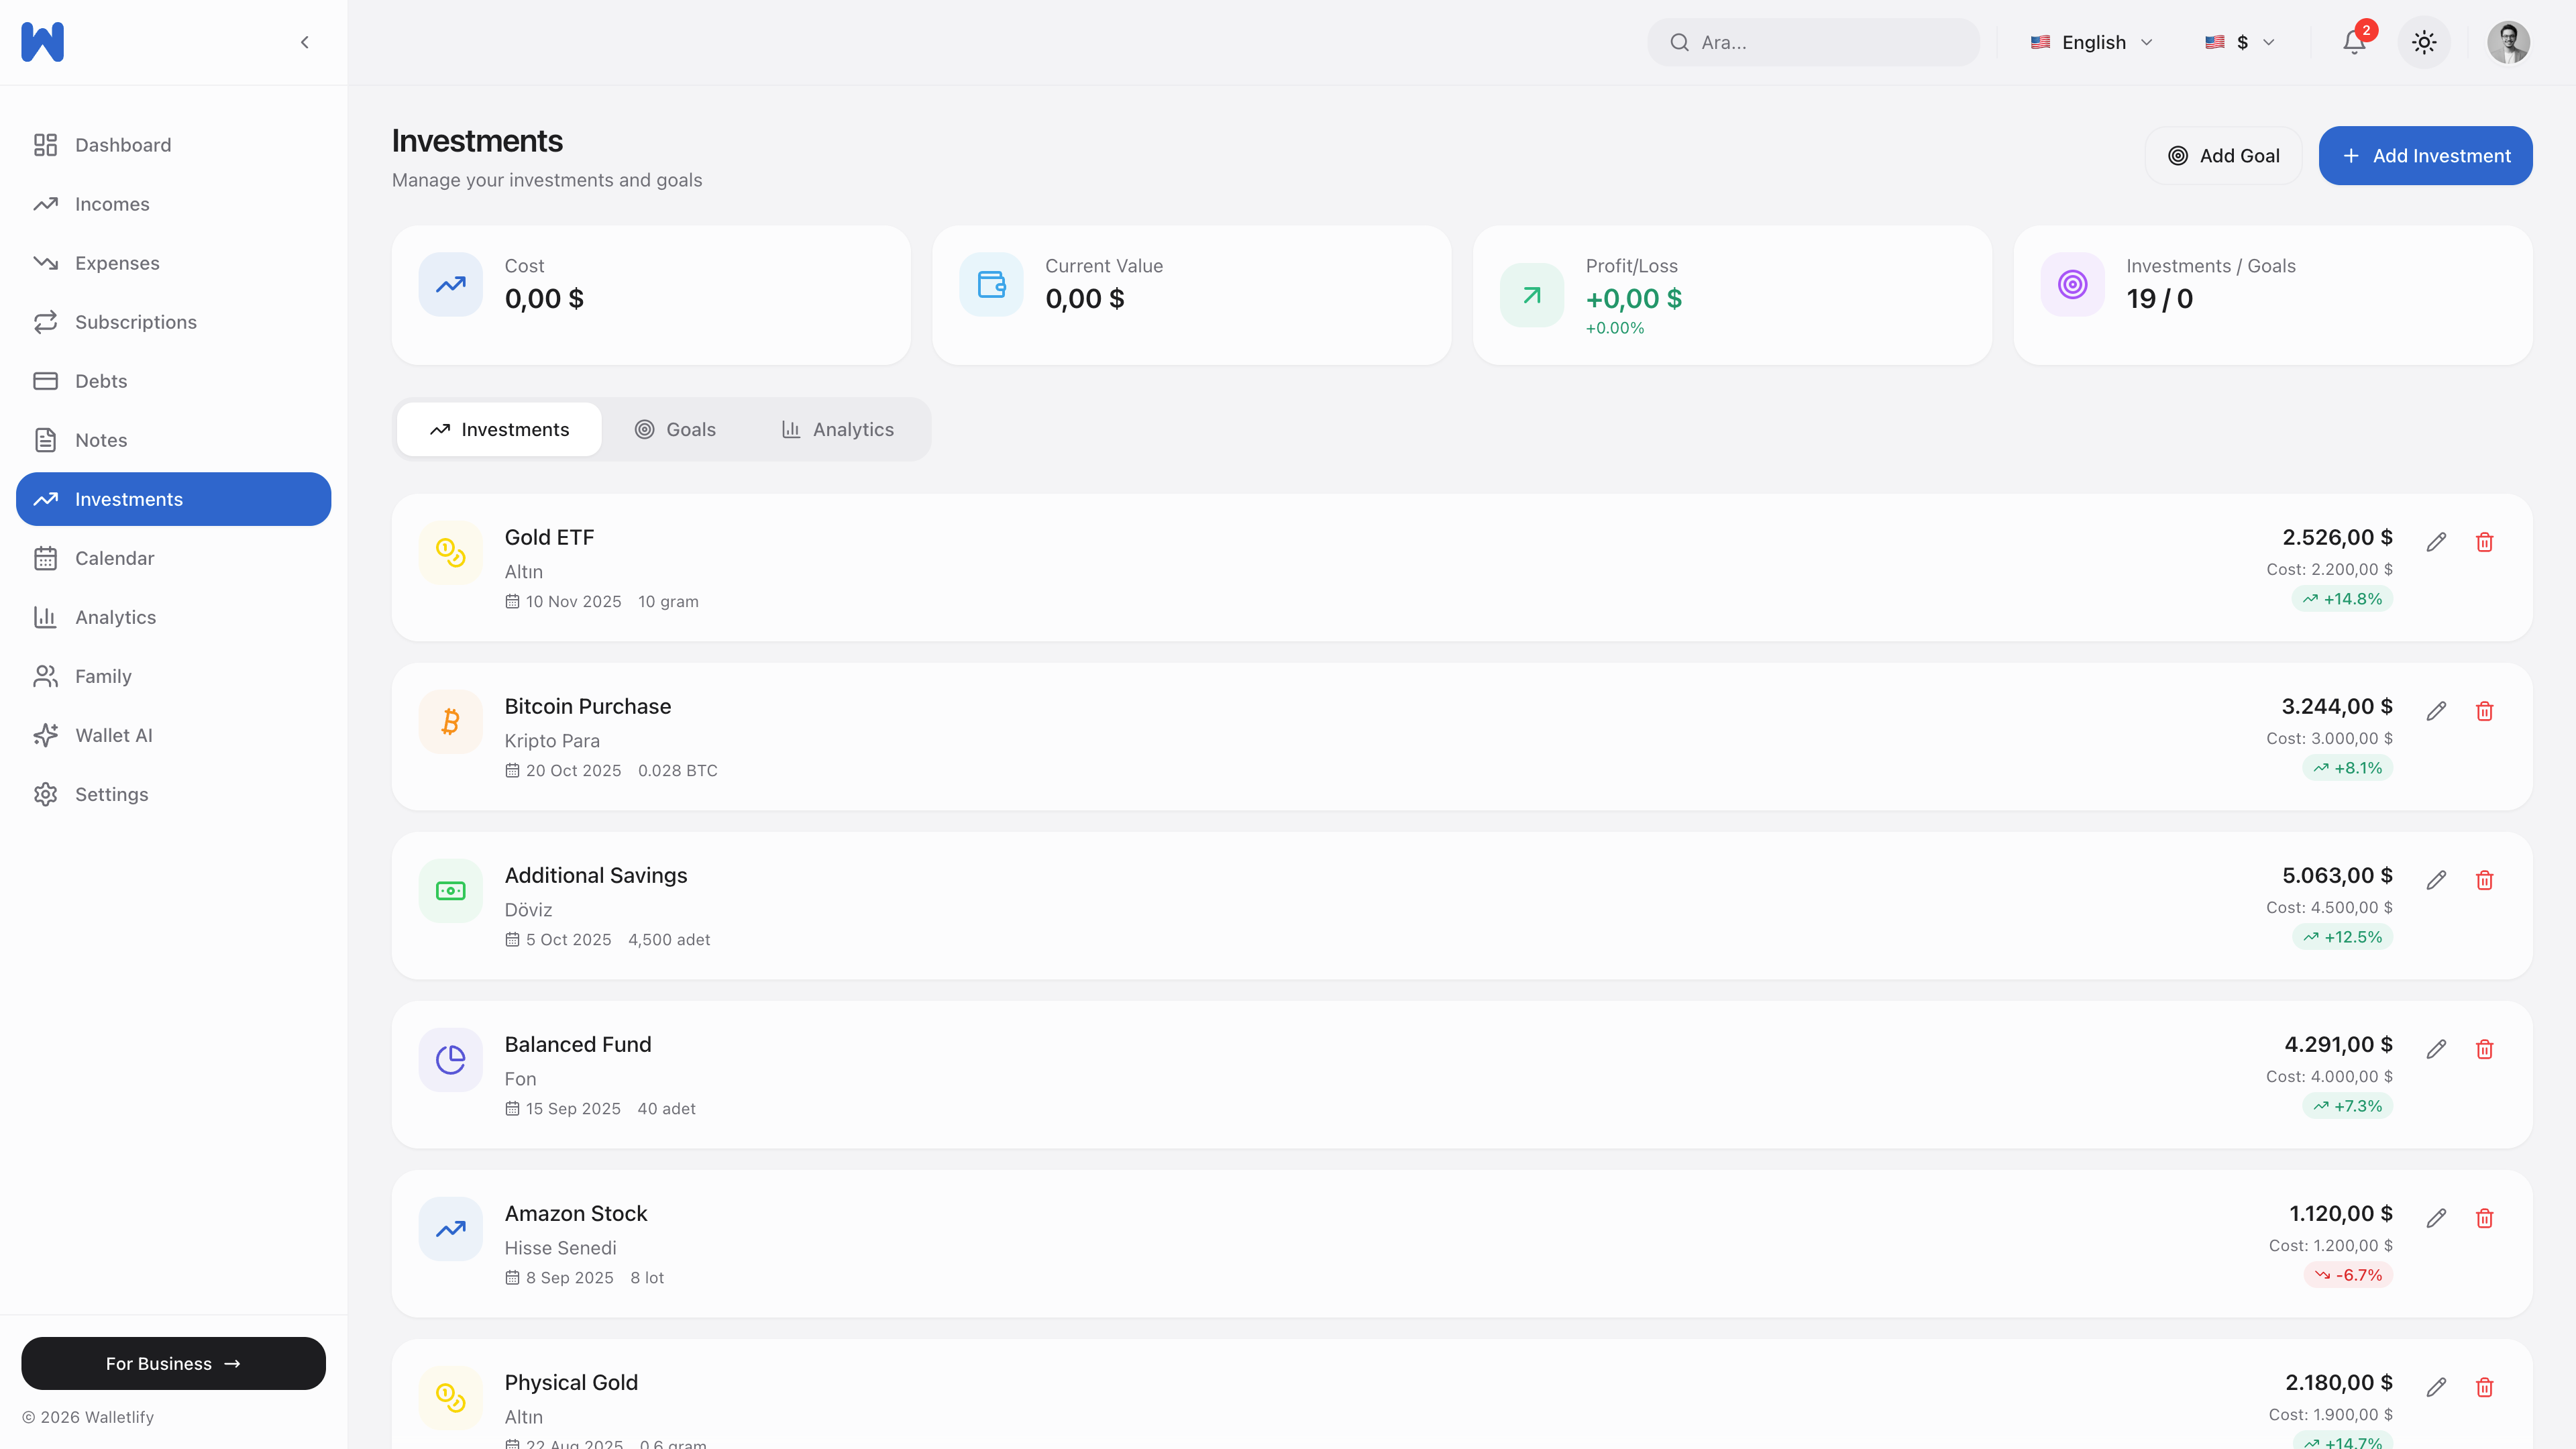2576x1449 pixels.
Task: Toggle the light/dark theme sun icon
Action: coord(2423,42)
